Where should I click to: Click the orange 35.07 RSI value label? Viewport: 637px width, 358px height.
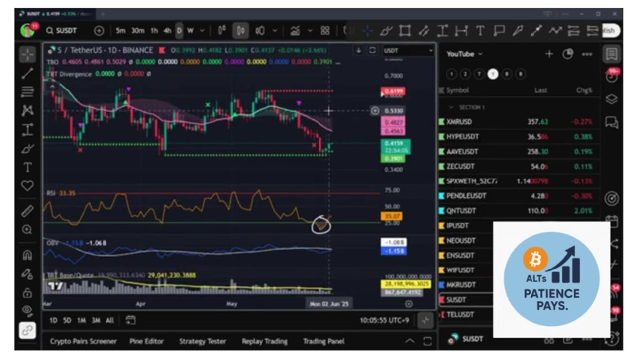tap(391, 216)
